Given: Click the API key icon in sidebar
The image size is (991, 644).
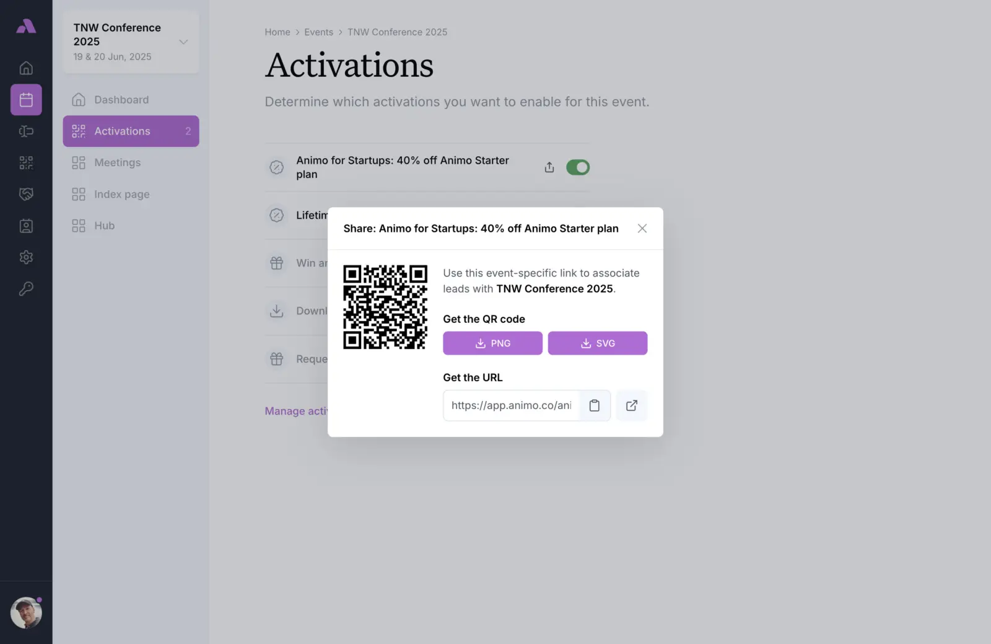Looking at the screenshot, I should (x=26, y=288).
